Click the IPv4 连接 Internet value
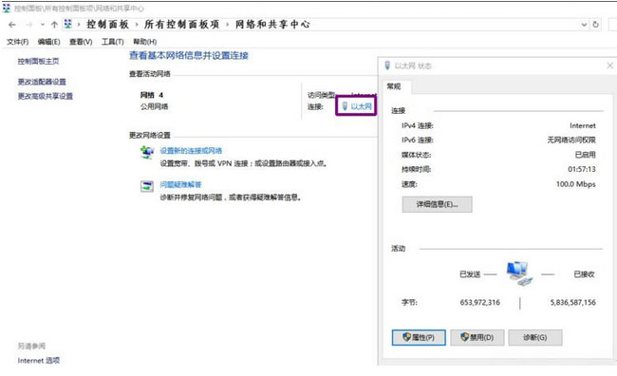This screenshot has height=376, width=617. click(583, 125)
